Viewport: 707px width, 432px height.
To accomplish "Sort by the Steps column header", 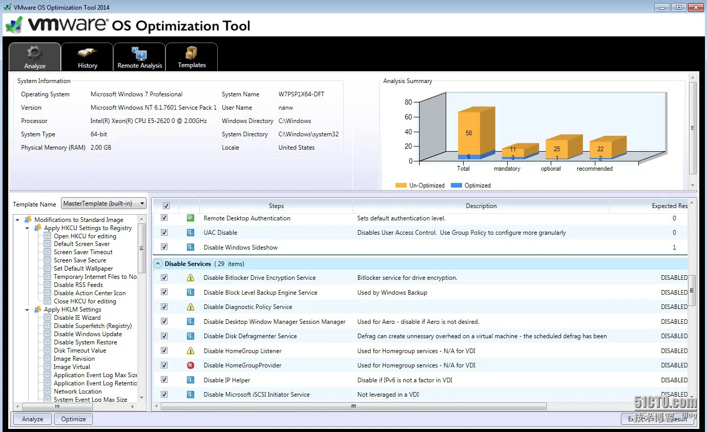I will [x=276, y=205].
